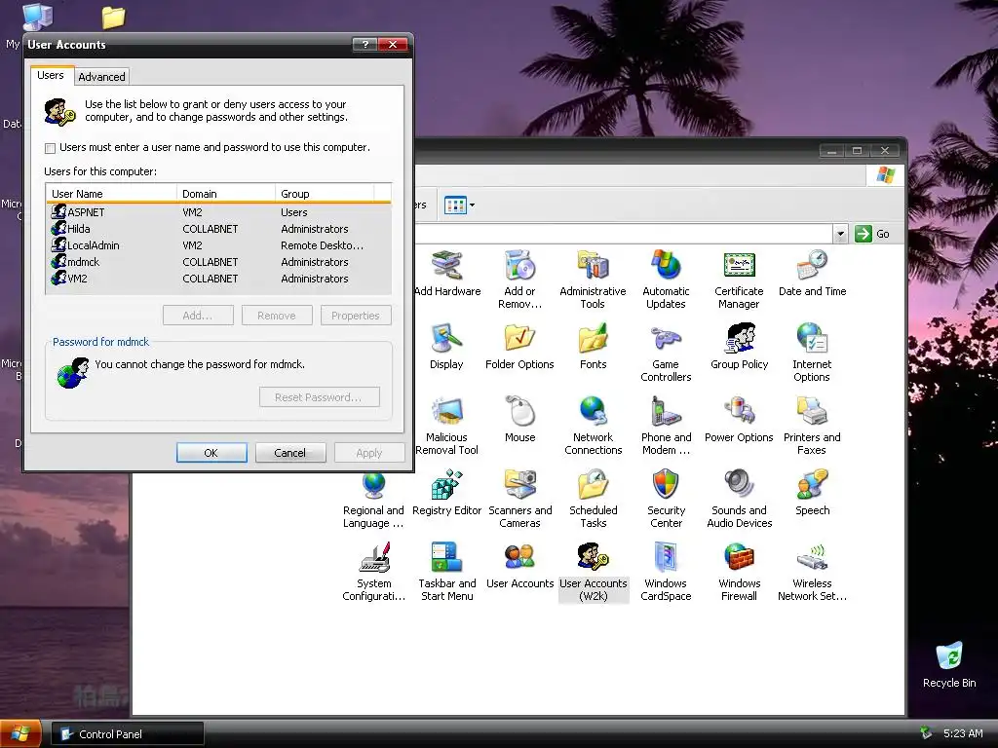Screen dimensions: 998x748
Task: Open Recycle Bin on desktop
Action: click(x=949, y=665)
